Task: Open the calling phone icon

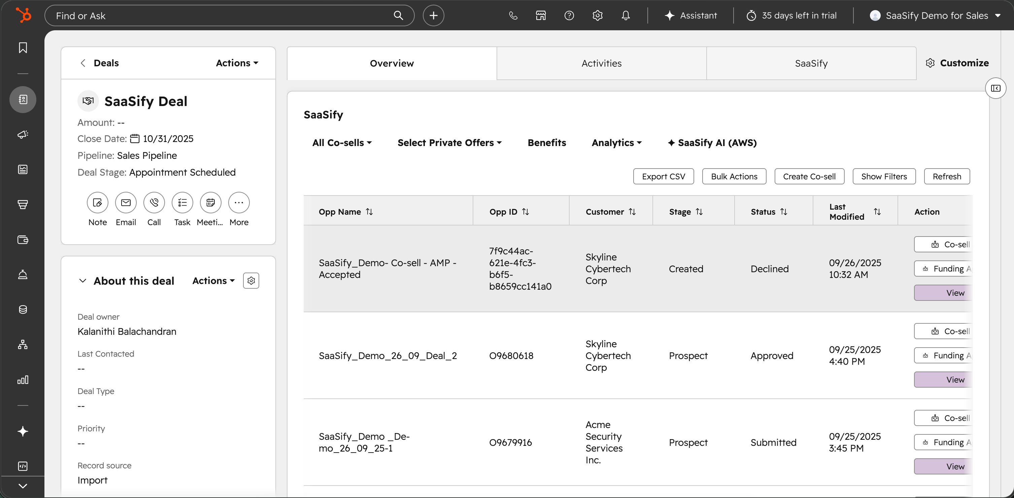Action: tap(513, 15)
